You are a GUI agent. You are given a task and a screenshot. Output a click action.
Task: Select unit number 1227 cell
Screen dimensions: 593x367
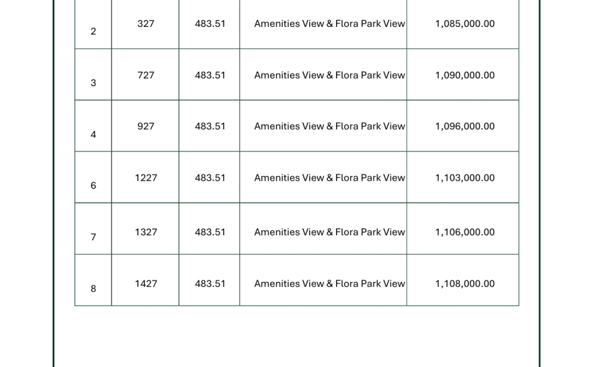point(145,178)
